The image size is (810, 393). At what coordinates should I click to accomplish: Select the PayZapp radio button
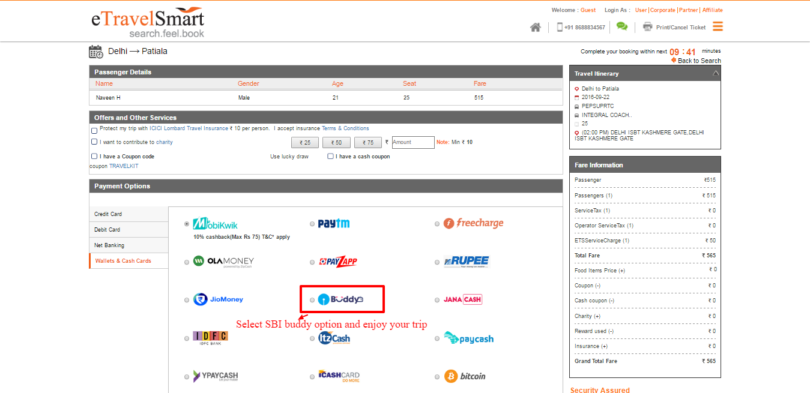312,262
